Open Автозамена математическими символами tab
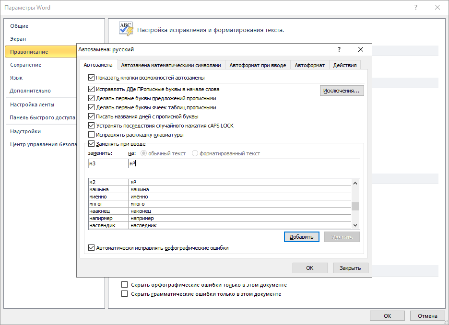The image size is (449, 325). [171, 65]
